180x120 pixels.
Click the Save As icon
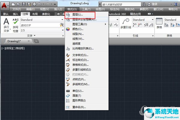click(29, 4)
